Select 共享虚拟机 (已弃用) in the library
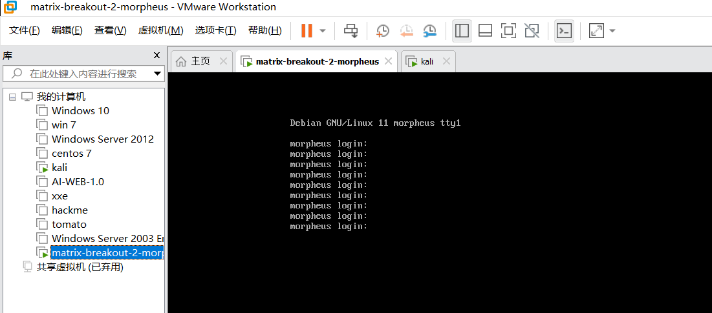This screenshot has width=712, height=313. coord(80,267)
